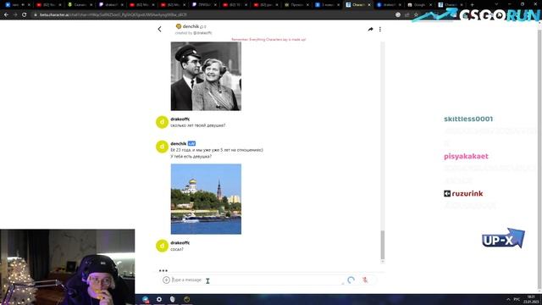Click the denchik avatar in chat

coord(162,147)
